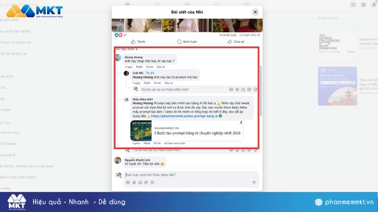
Task: Click Trả lời under Phần Mềm MKT's comment
Action: tap(157, 143)
